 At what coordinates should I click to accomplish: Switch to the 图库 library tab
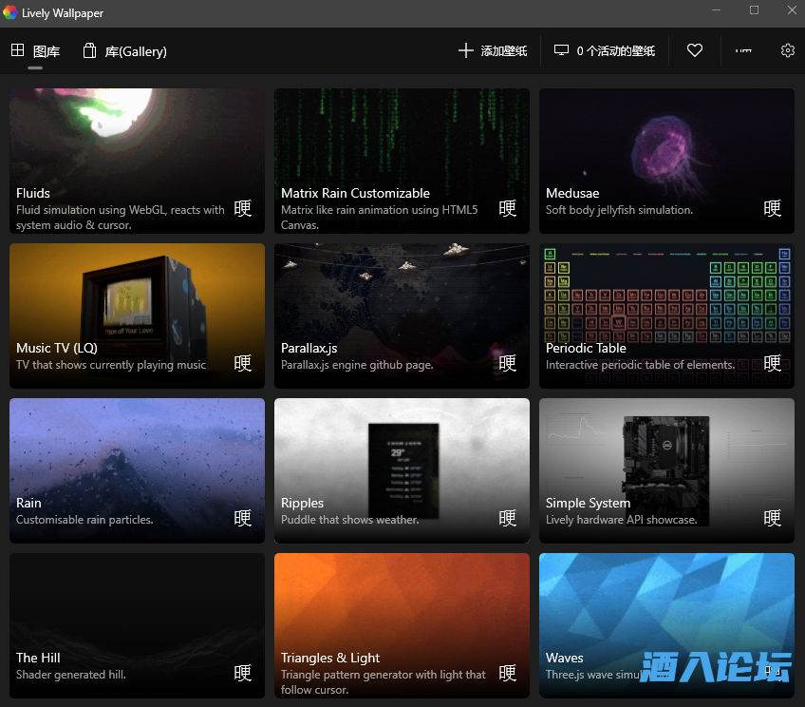tap(35, 51)
